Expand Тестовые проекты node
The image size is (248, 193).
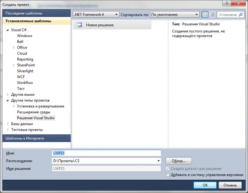(x=8, y=130)
